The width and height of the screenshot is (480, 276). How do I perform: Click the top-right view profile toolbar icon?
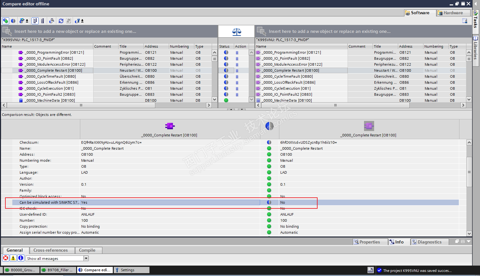point(465,21)
